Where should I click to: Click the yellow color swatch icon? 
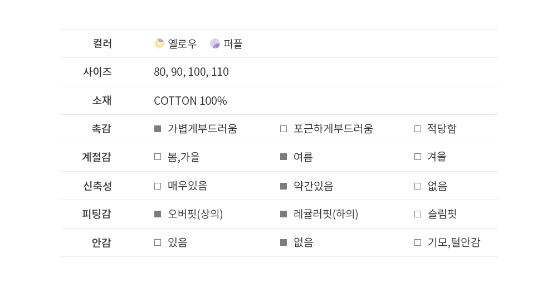point(159,43)
